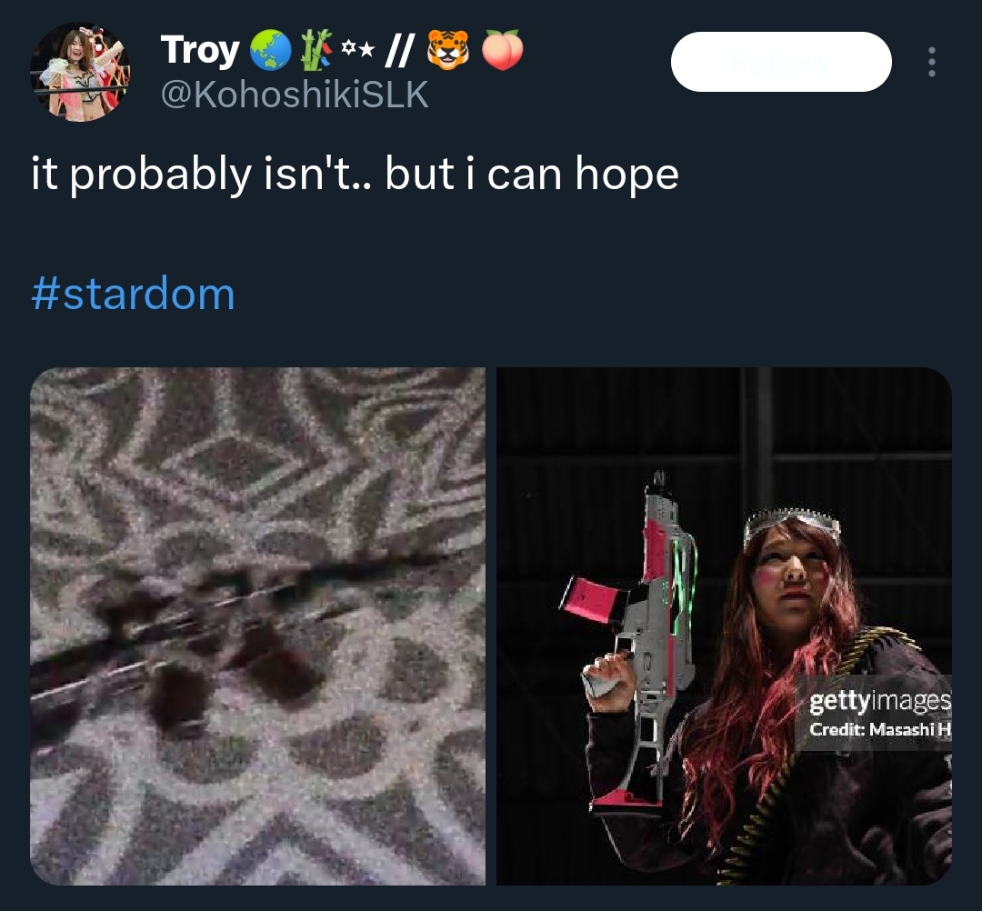The height and width of the screenshot is (911, 982).
Task: Click the Credit: Masashi H caption
Action: click(880, 729)
